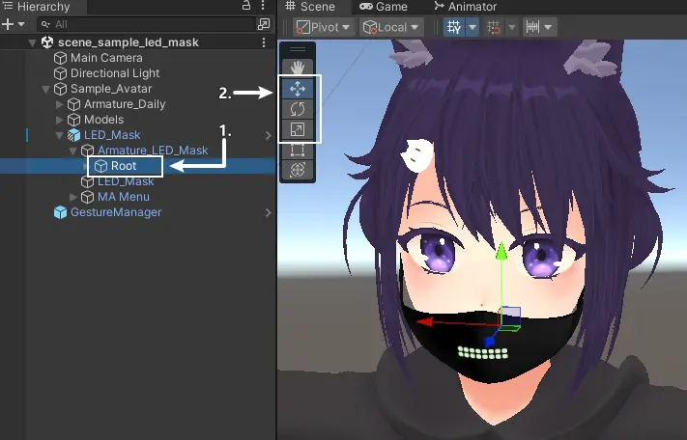687x440 pixels.
Task: Select the combined Transform tool
Action: coord(298,170)
